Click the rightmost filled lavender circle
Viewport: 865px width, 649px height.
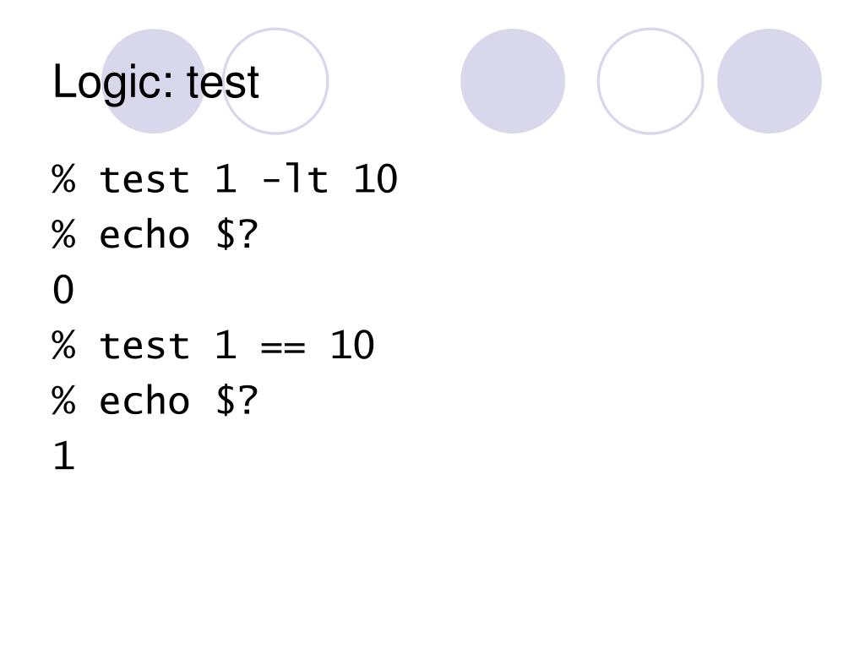[770, 81]
